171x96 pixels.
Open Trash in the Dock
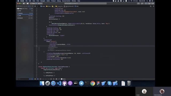[129, 83]
